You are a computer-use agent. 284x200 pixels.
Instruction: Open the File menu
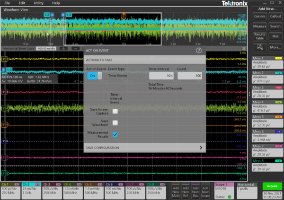7,3
